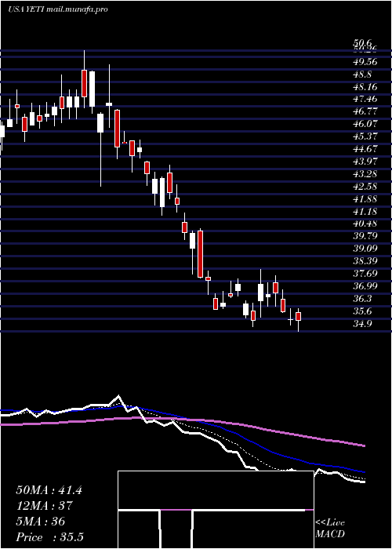Screen dimensions: 392x549
Task: Select the 46.77 price axis label
Action: pyautogui.click(x=365, y=111)
